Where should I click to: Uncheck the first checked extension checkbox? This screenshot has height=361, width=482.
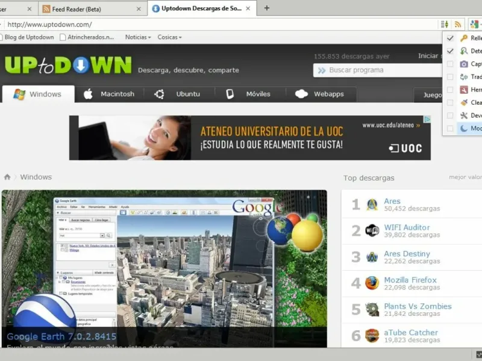click(450, 38)
